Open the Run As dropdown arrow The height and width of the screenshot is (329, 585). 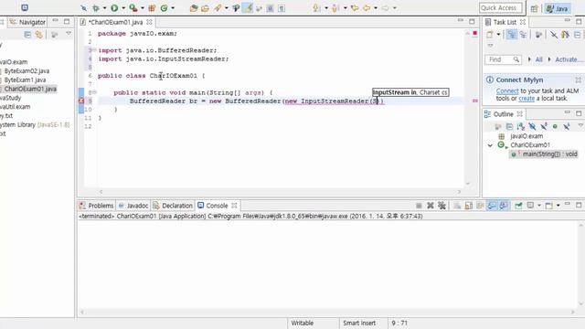(123, 8)
